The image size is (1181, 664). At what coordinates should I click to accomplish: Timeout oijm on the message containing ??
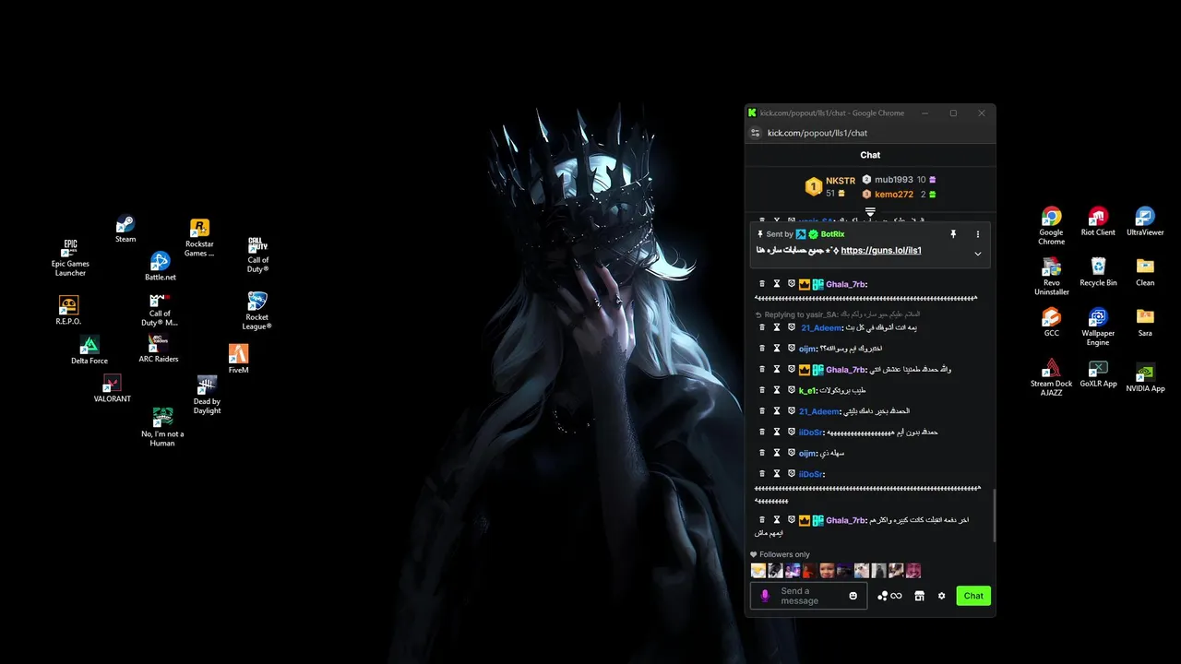pos(777,349)
